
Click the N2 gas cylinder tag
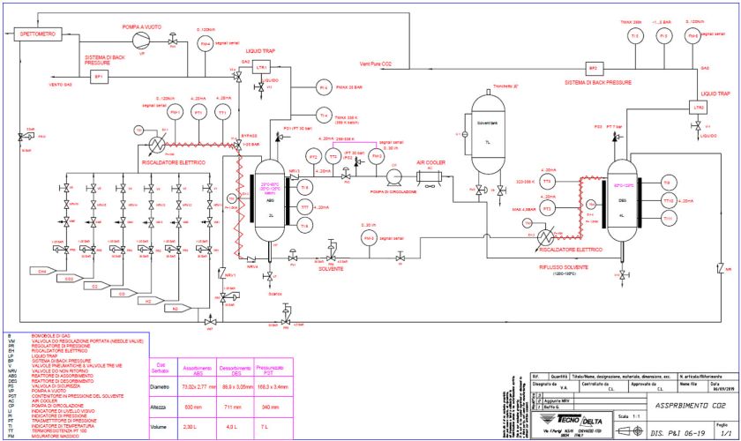pos(175,309)
